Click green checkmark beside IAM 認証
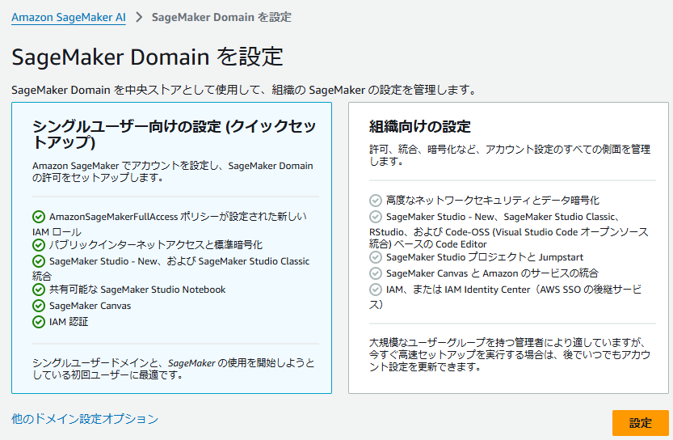Image resolution: width=673 pixels, height=440 pixels. point(39,322)
